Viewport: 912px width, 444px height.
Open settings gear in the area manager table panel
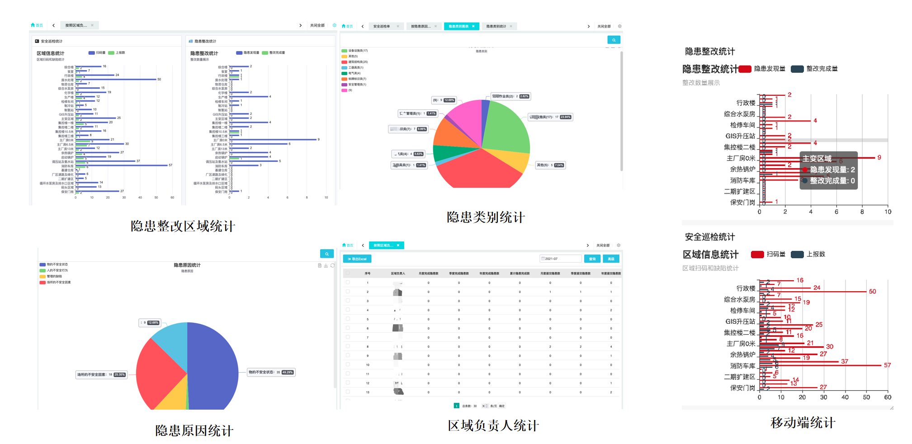619,246
